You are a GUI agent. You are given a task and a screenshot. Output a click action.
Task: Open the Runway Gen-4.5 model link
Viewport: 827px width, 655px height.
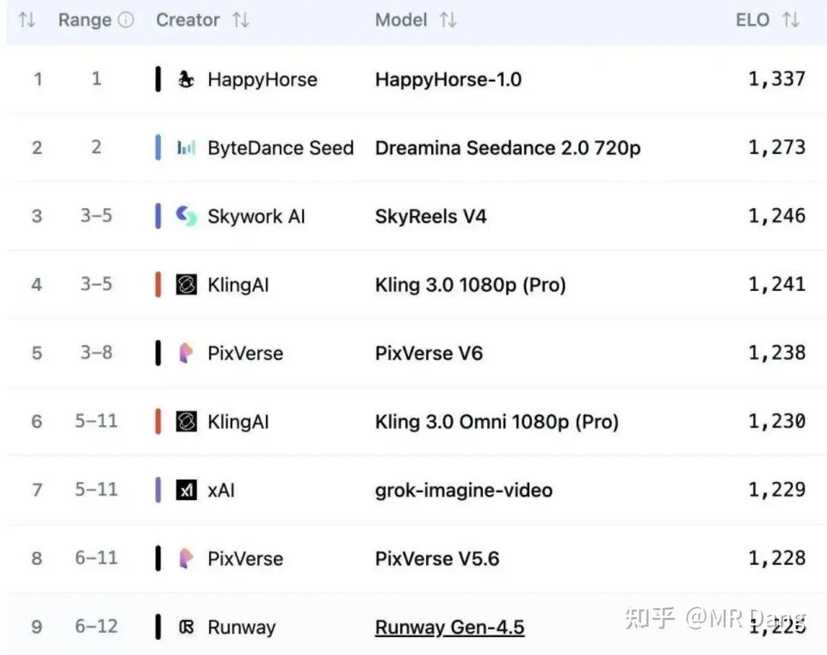point(449,627)
